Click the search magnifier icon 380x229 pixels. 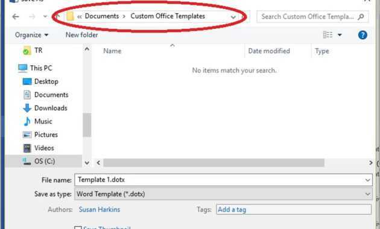point(361,16)
